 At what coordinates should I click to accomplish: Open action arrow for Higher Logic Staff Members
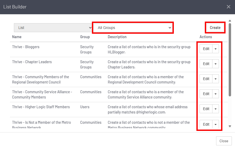[x=216, y=109]
